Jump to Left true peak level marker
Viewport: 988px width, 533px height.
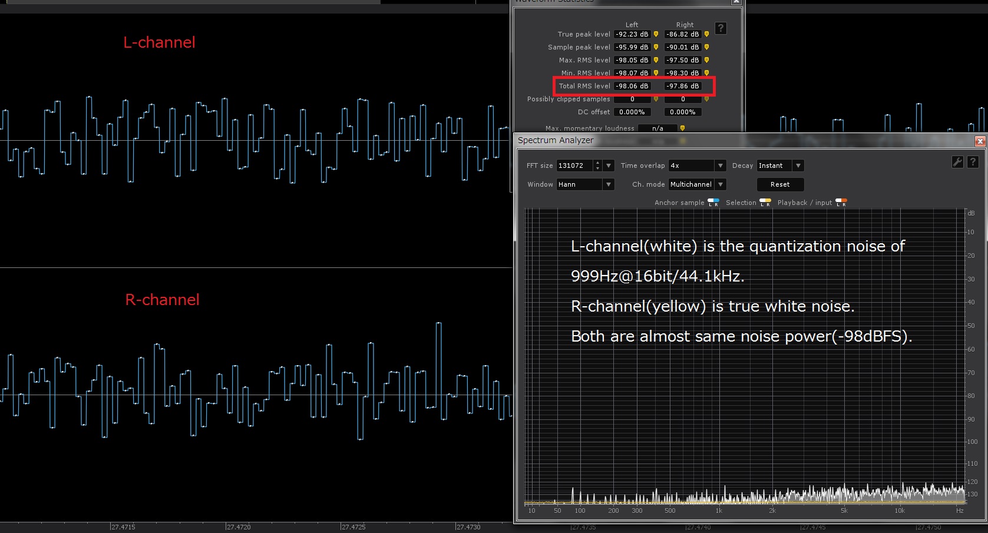(x=656, y=34)
